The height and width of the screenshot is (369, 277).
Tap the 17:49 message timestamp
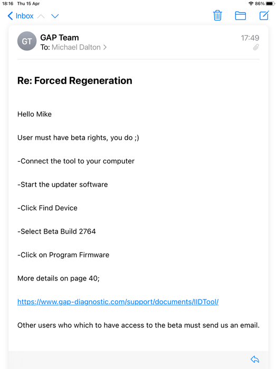[x=250, y=37]
